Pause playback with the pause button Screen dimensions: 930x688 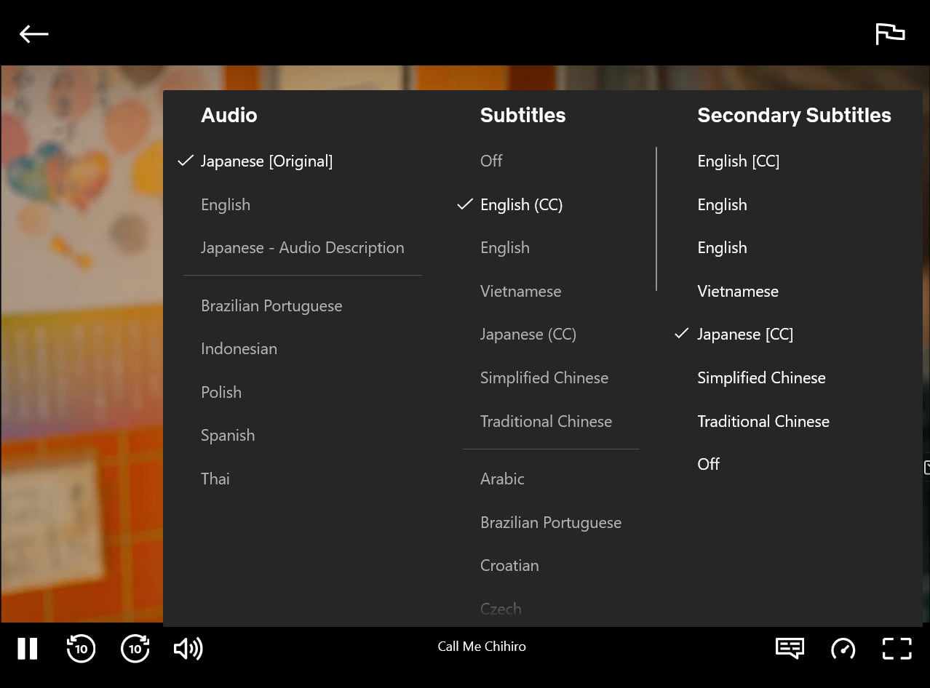click(28, 648)
